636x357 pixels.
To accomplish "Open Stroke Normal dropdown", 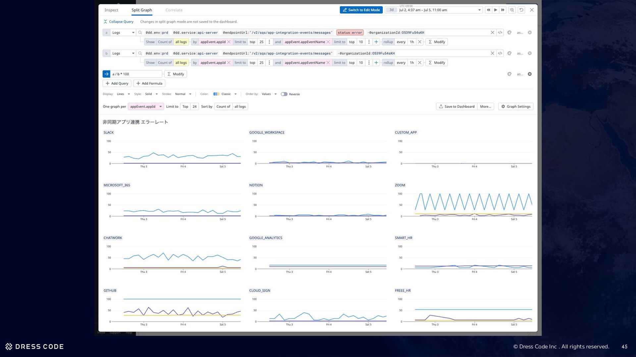I will tap(183, 94).
